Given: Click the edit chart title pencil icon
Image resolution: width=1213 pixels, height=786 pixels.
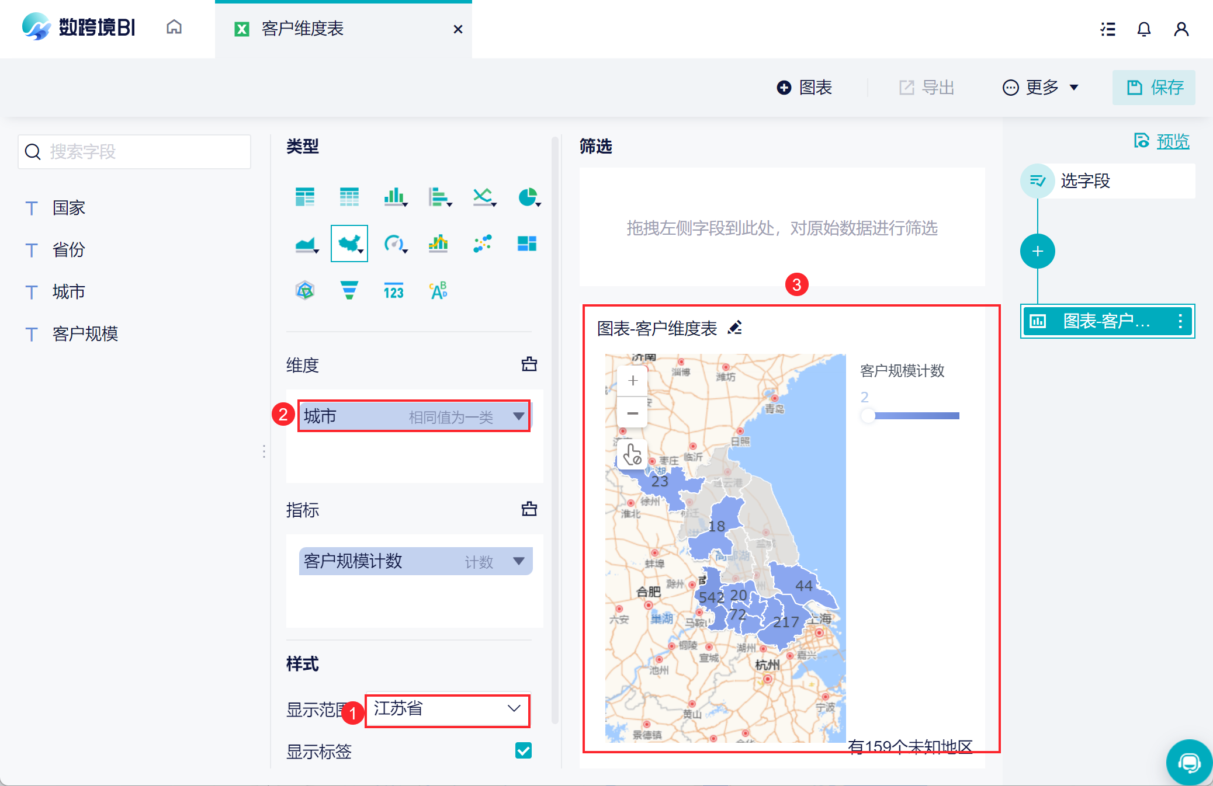Looking at the screenshot, I should (735, 328).
